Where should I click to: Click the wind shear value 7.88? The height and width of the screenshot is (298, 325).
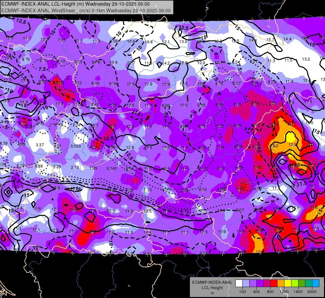click(x=257, y=167)
